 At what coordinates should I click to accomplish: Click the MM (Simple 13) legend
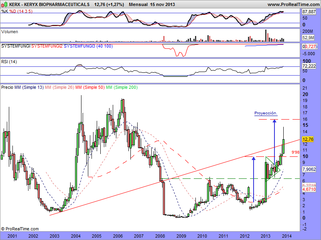29,87
